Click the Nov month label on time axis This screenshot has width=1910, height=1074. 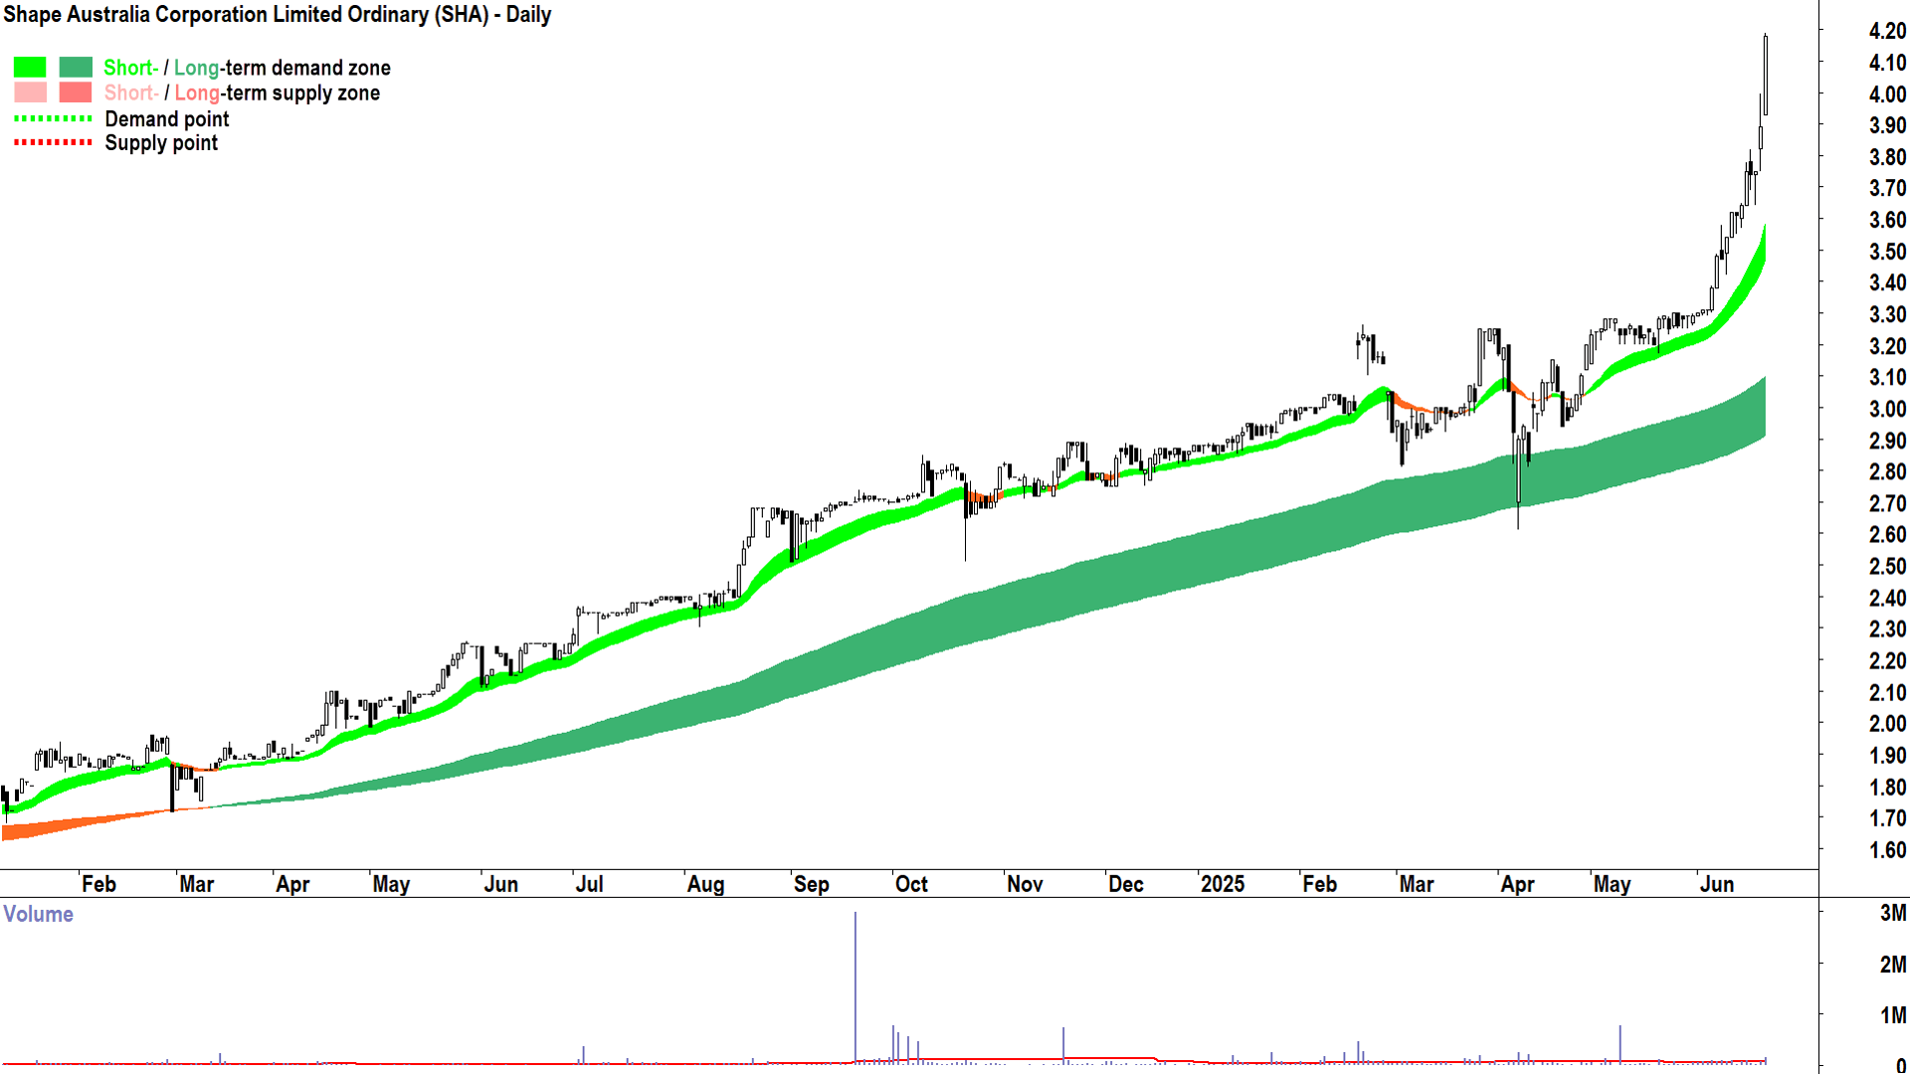(1025, 884)
